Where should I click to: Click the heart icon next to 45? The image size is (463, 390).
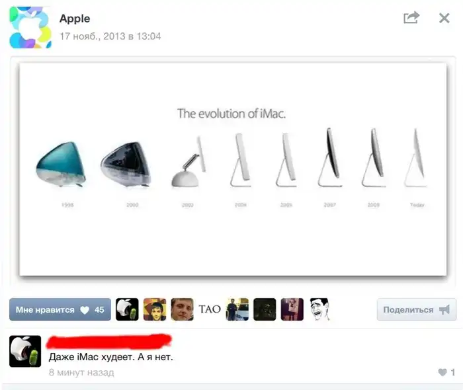(85, 310)
